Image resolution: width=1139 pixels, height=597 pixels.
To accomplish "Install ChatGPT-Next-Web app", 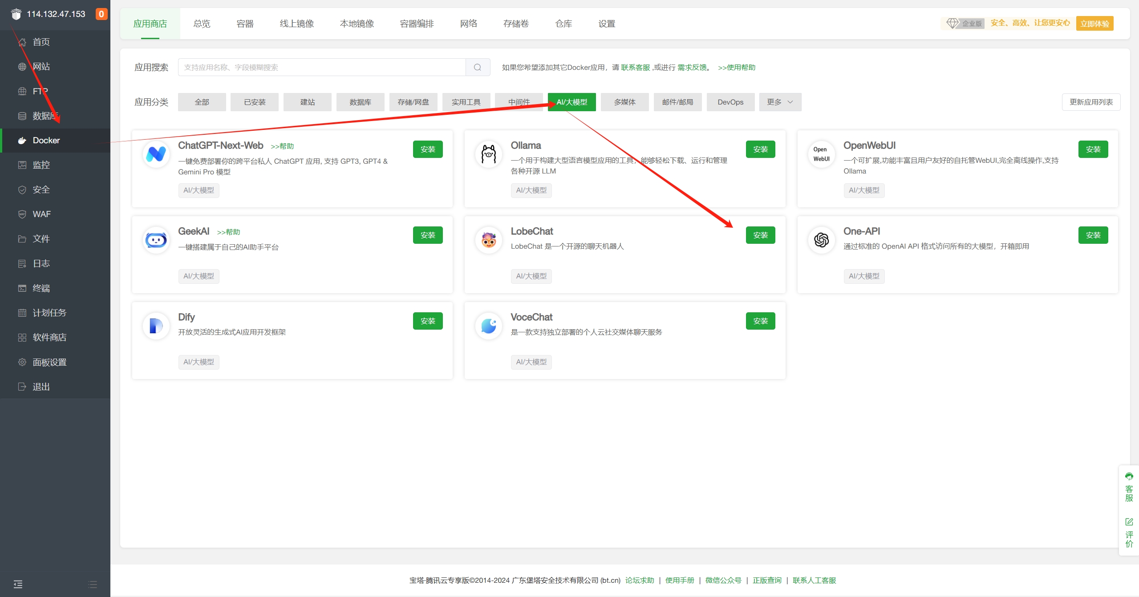I will [428, 149].
